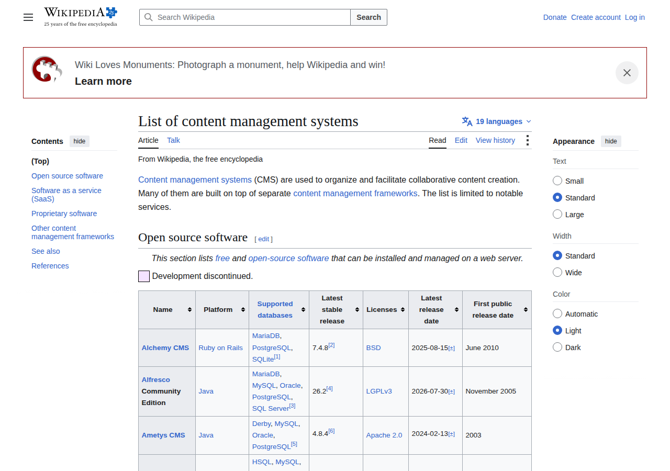670x471 pixels.
Task: Switch to the Talk tab
Action: [x=173, y=140]
